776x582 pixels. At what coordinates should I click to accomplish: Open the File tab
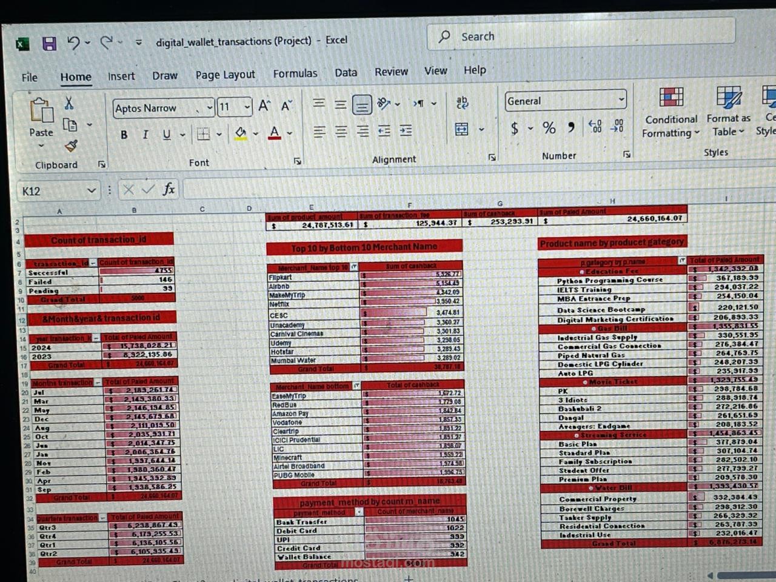[29, 77]
